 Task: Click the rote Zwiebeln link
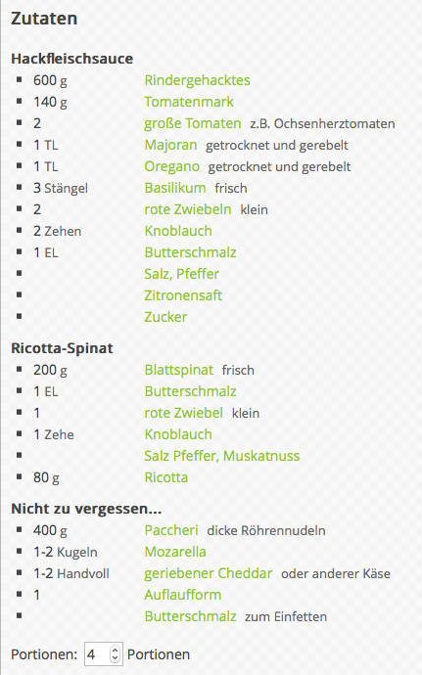click(188, 209)
